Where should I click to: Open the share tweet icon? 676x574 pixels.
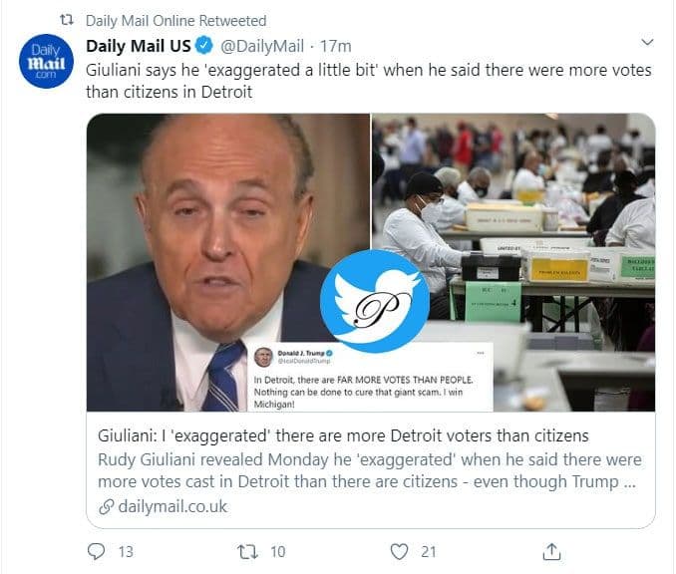click(551, 551)
